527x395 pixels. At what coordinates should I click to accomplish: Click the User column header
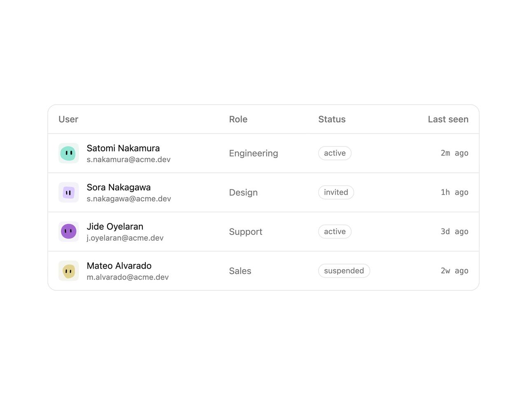68,119
